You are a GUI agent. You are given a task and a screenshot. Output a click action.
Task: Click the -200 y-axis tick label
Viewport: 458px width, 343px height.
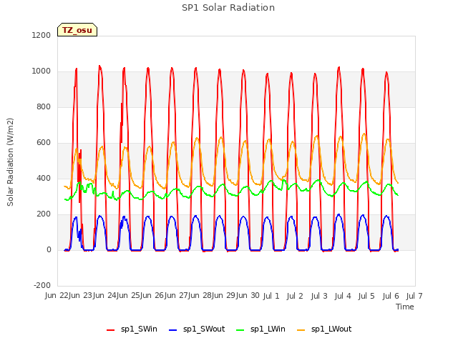(x=42, y=285)
